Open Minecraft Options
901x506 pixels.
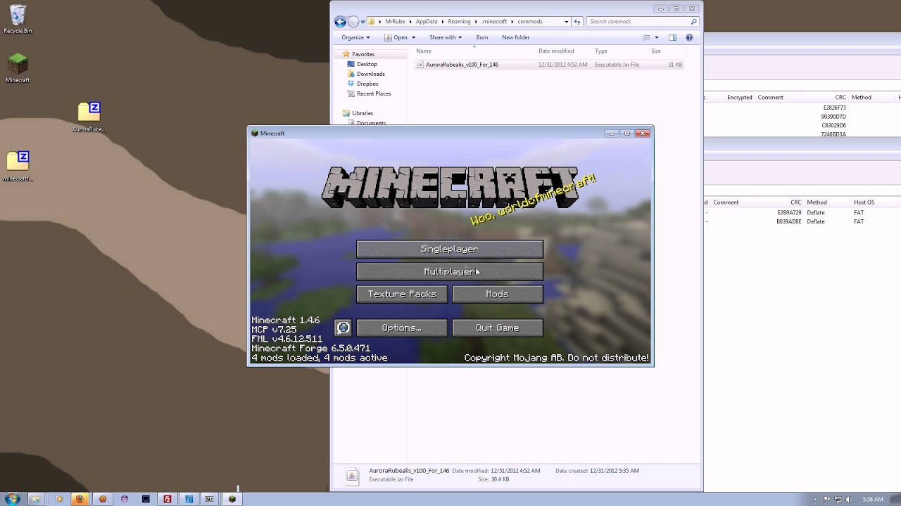(x=402, y=327)
